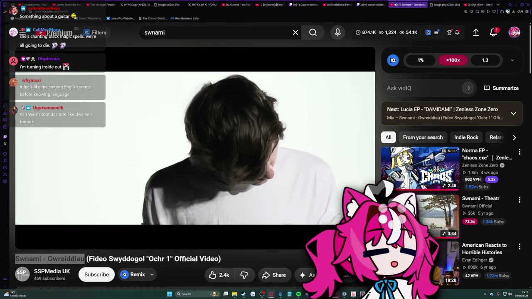Open more options for American Reacts video
The height and width of the screenshot is (299, 532).
click(x=519, y=247)
